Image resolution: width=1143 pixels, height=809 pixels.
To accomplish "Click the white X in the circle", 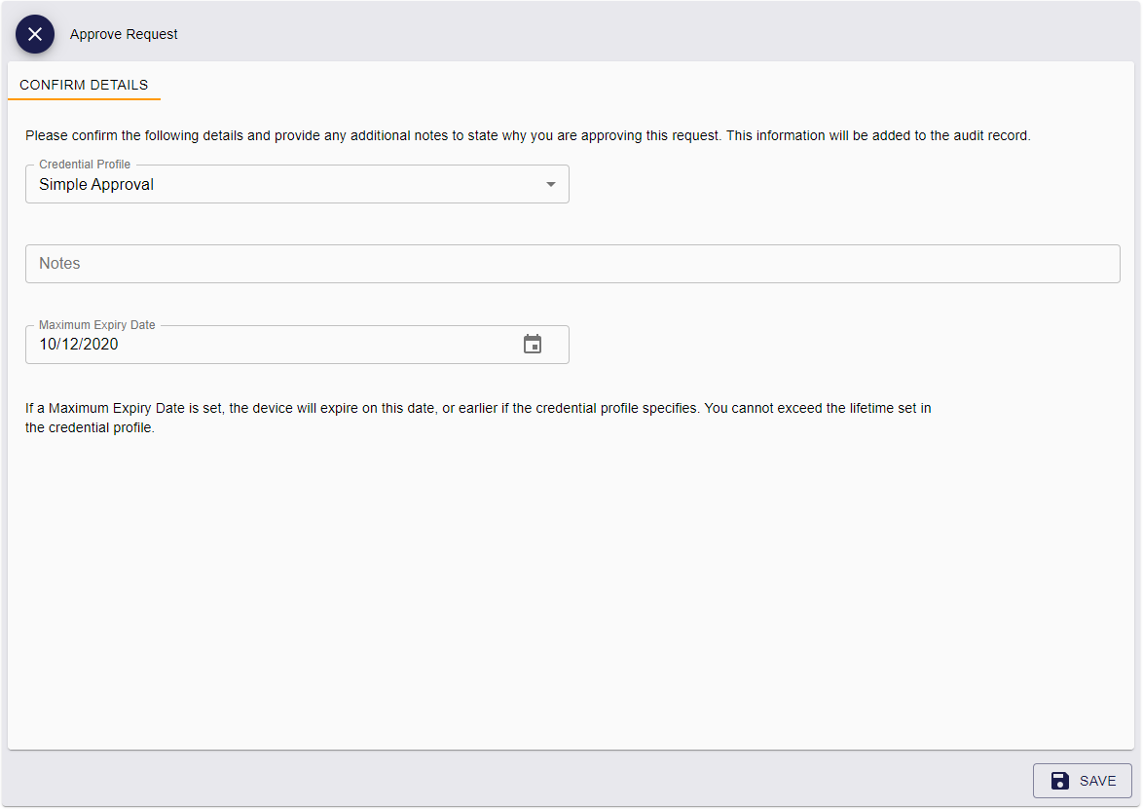I will [35, 34].
